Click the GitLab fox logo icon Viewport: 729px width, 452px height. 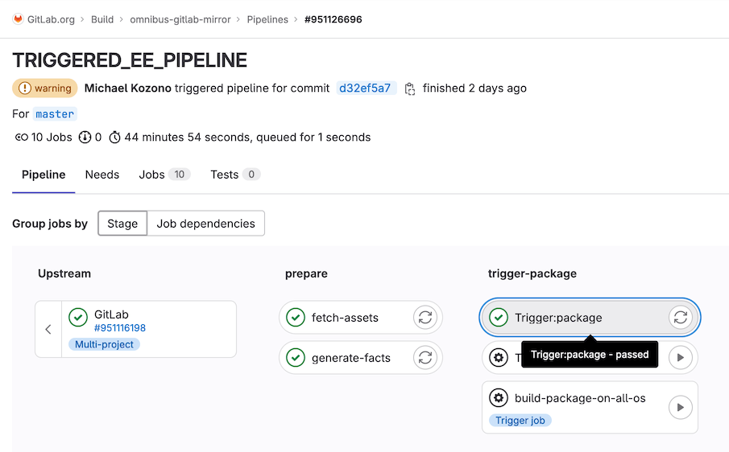18,19
